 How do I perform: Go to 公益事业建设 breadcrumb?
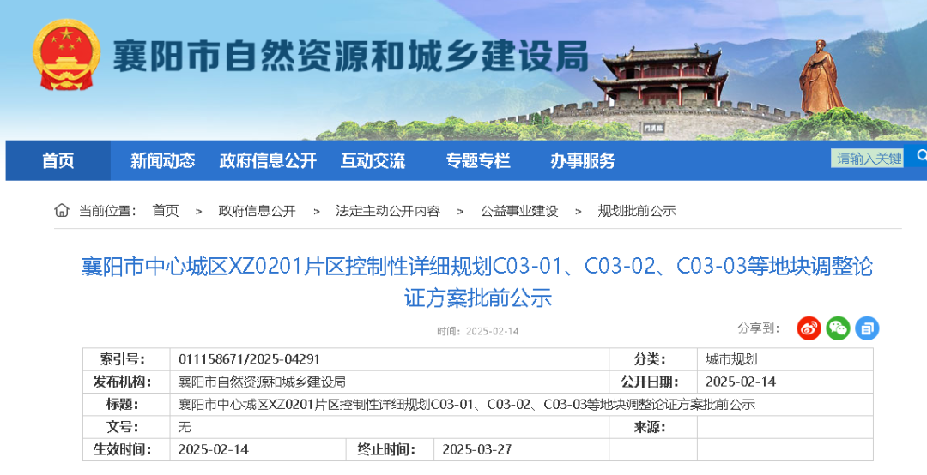519,211
